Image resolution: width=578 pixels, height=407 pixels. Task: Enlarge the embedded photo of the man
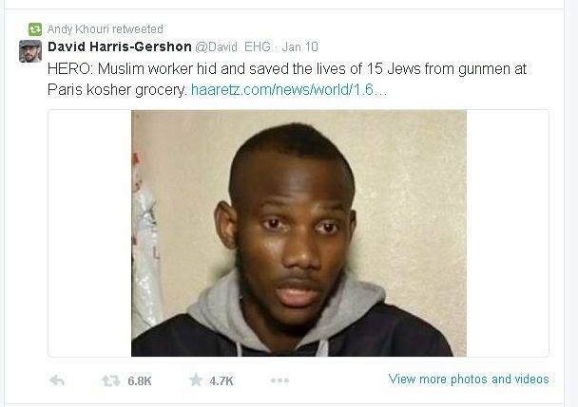click(x=299, y=233)
